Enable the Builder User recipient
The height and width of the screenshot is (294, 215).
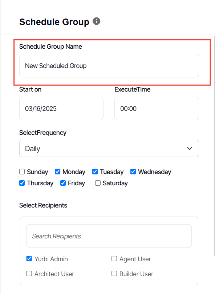pyautogui.click(x=114, y=274)
